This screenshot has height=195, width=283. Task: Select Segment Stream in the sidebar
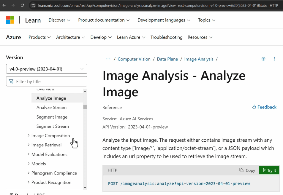coord(53,127)
